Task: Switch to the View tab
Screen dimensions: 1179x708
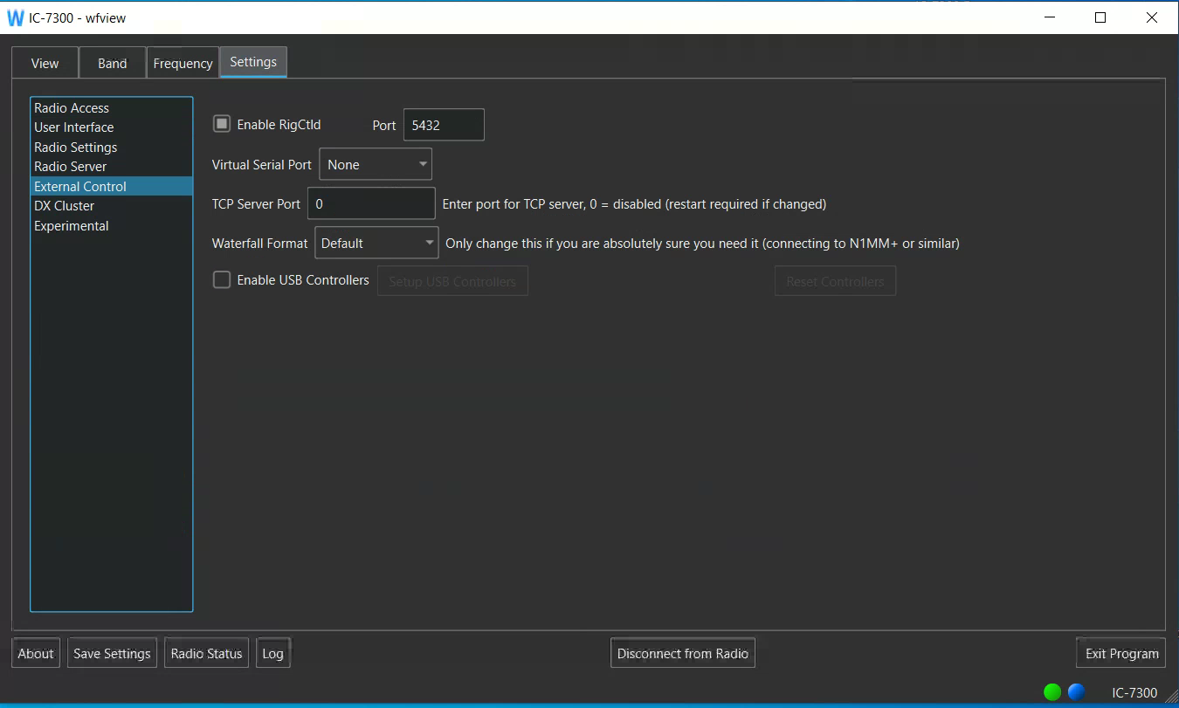Action: tap(45, 64)
